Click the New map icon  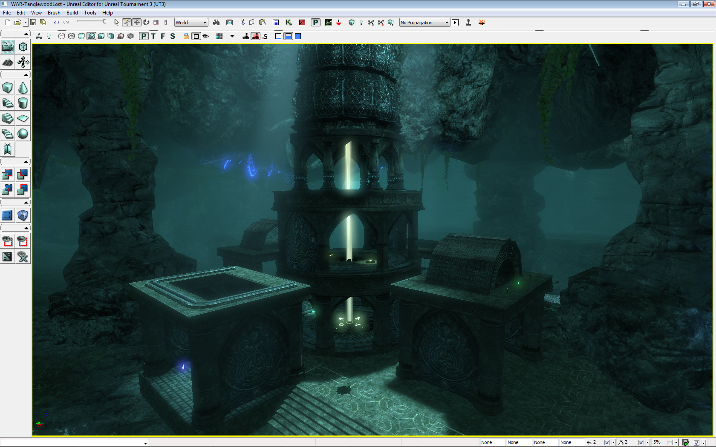pyautogui.click(x=8, y=23)
